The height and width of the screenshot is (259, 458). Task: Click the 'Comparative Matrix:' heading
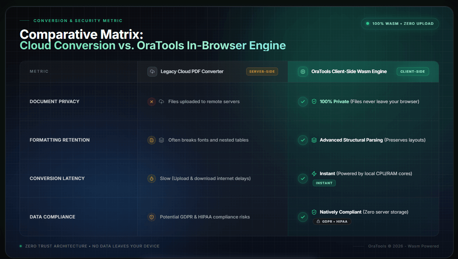pos(81,35)
